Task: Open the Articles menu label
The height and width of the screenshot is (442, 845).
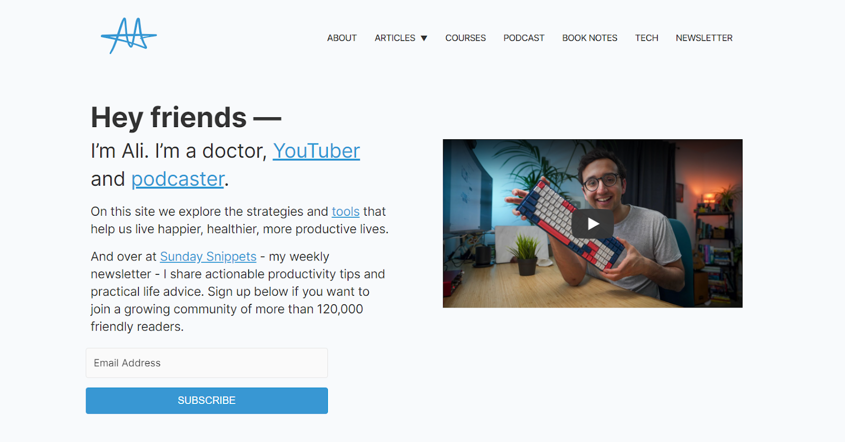Action: click(x=395, y=38)
